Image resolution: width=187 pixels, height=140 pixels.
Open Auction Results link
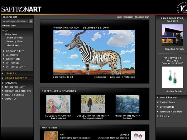pyautogui.click(x=174, y=91)
